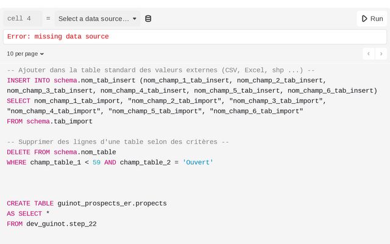Click the CREATE TABLE guinot_prospects_er.propects line
390x244 pixels.
pyautogui.click(x=87, y=203)
